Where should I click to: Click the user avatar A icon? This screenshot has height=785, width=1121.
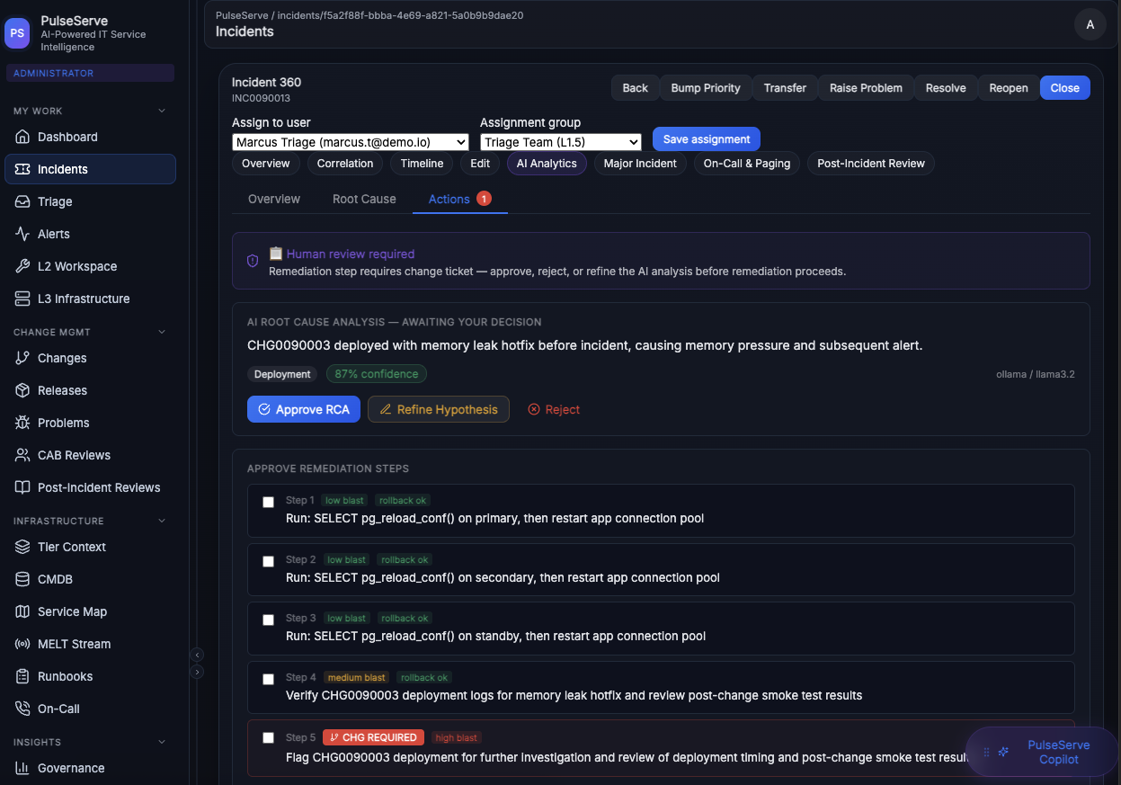[x=1090, y=24]
